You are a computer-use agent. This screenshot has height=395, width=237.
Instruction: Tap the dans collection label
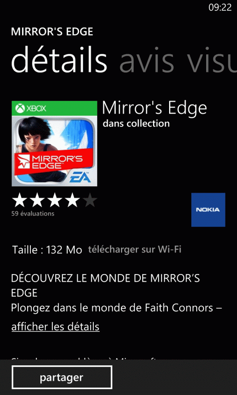coord(136,123)
